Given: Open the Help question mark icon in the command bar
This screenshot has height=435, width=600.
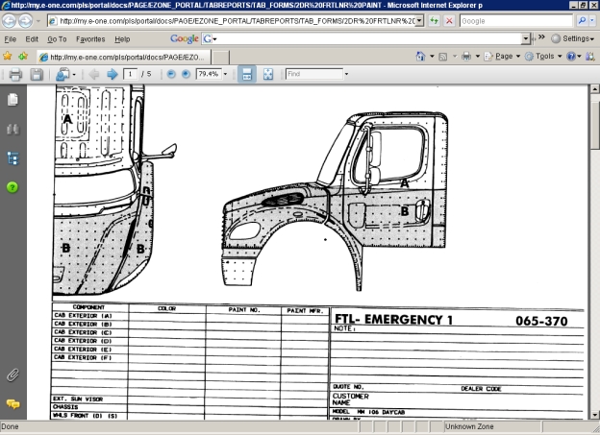Looking at the screenshot, I should click(x=571, y=57).
